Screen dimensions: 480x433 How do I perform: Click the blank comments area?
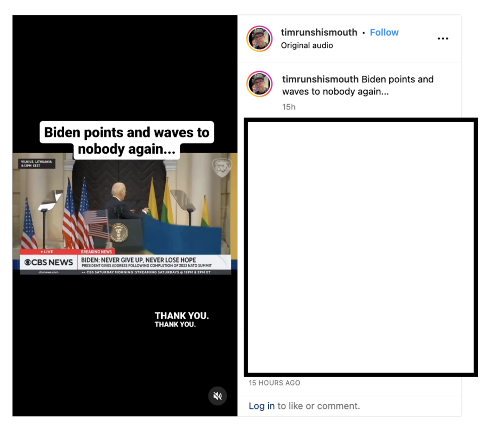(361, 247)
